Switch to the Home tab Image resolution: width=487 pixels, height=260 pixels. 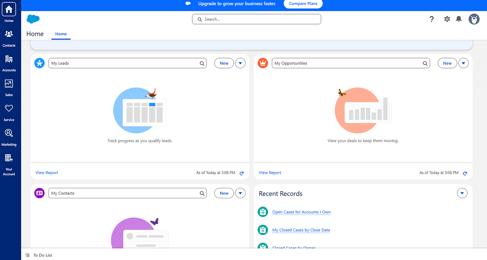tap(61, 34)
